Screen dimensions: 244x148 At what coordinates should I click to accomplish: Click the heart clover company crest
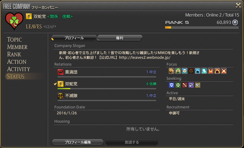14,21
